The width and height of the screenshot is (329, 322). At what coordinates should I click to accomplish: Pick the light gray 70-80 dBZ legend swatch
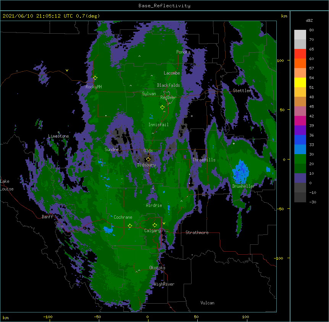click(x=300, y=35)
